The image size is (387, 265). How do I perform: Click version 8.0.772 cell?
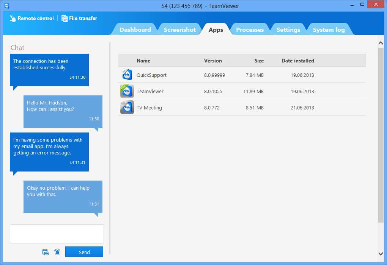(212, 108)
